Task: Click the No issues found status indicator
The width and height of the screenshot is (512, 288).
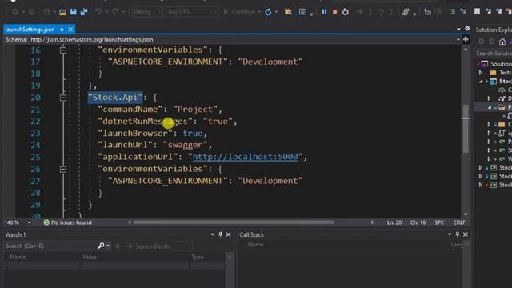Action: 68,222
